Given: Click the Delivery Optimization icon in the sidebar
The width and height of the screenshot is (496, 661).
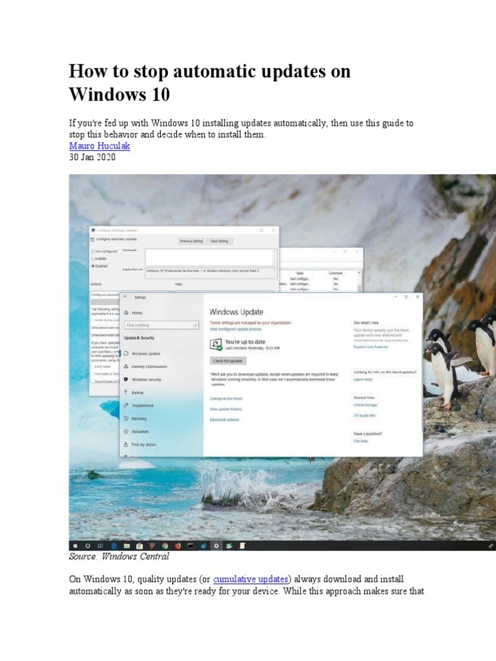Looking at the screenshot, I should (x=126, y=367).
